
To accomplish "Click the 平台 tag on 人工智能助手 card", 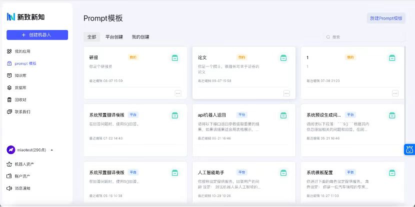I will point(241,172).
